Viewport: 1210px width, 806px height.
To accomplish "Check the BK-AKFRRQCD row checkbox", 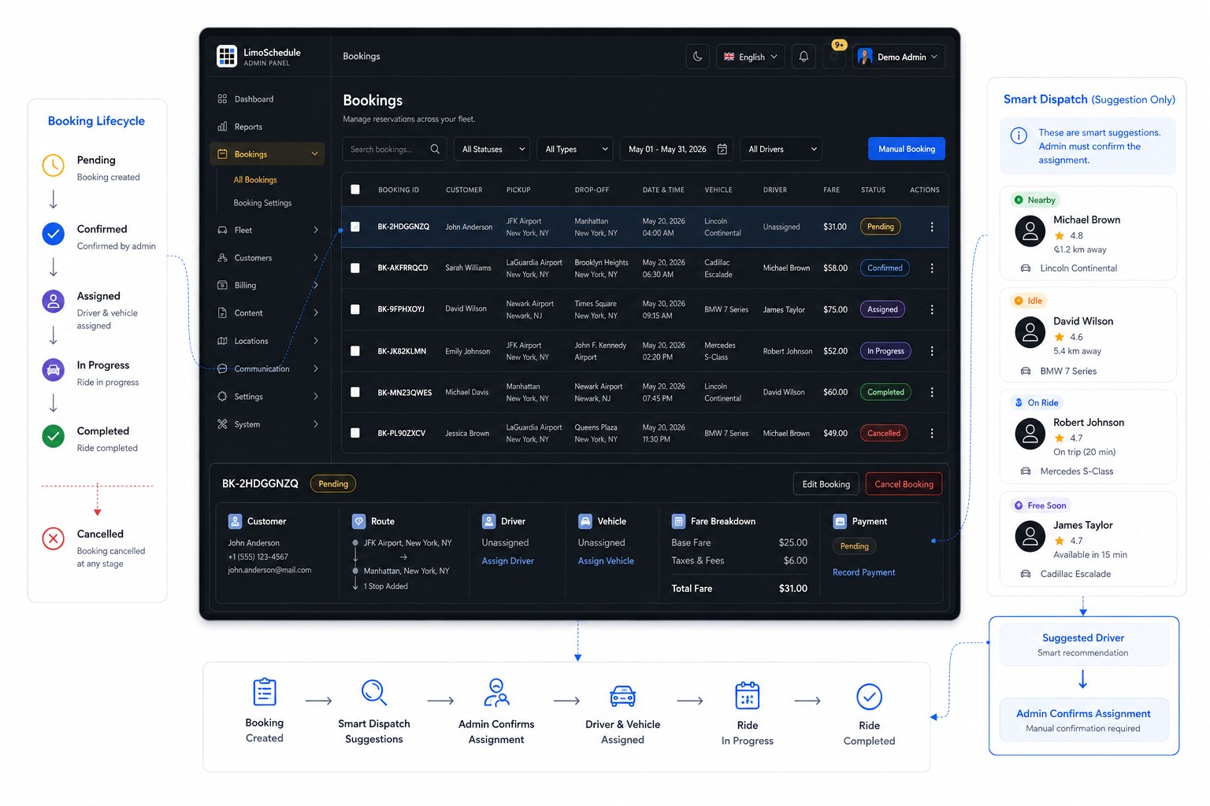I will tap(355, 268).
